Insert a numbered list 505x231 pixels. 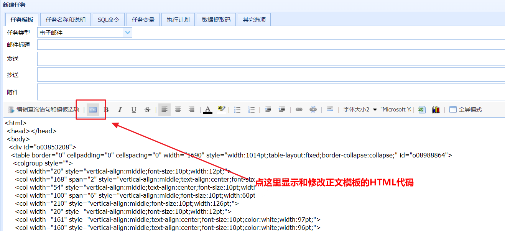click(x=252, y=110)
